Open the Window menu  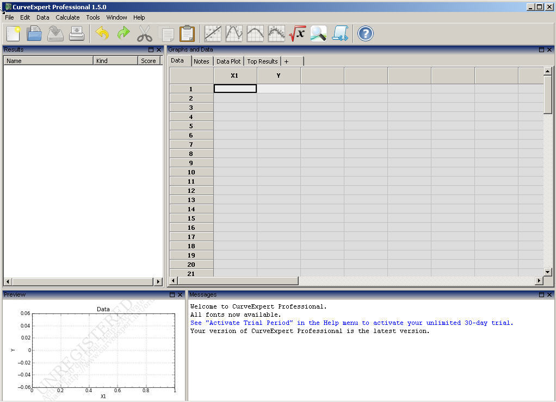coord(116,17)
